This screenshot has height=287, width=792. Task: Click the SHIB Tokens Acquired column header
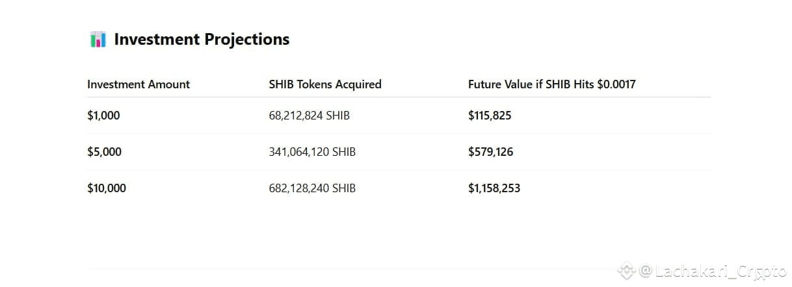coord(325,84)
